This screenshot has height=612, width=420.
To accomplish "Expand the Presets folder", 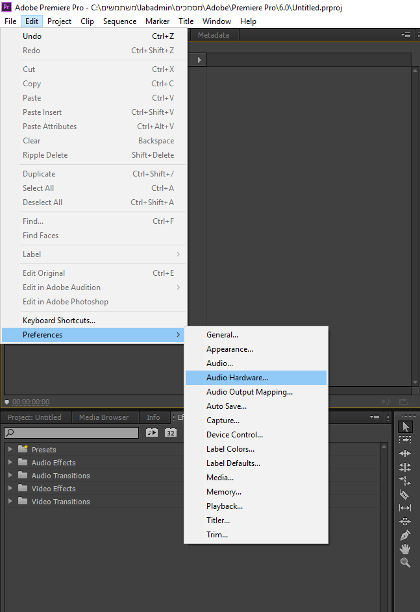I will click(x=10, y=449).
